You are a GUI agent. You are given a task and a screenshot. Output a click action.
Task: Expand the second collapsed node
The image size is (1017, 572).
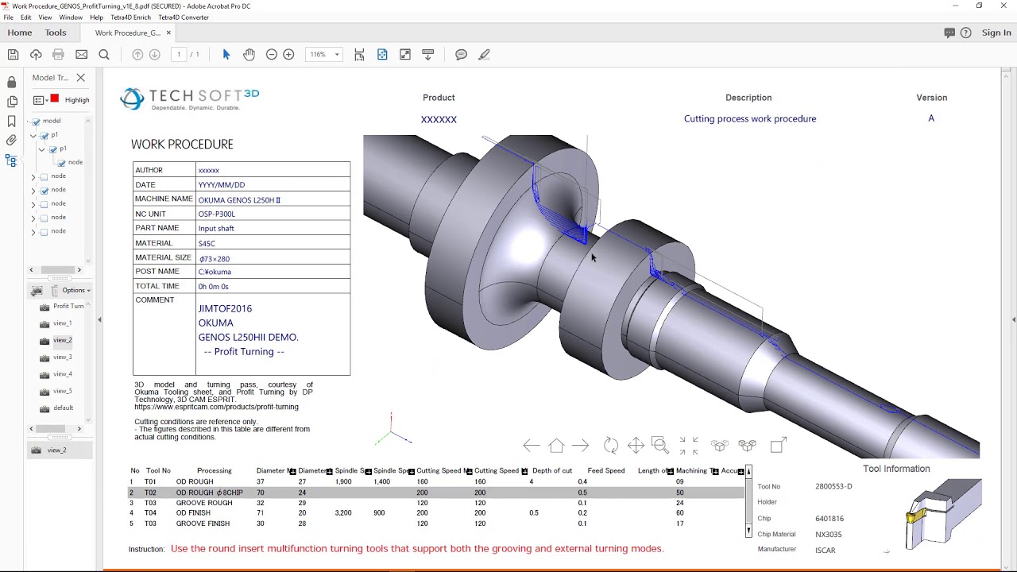pyautogui.click(x=33, y=191)
